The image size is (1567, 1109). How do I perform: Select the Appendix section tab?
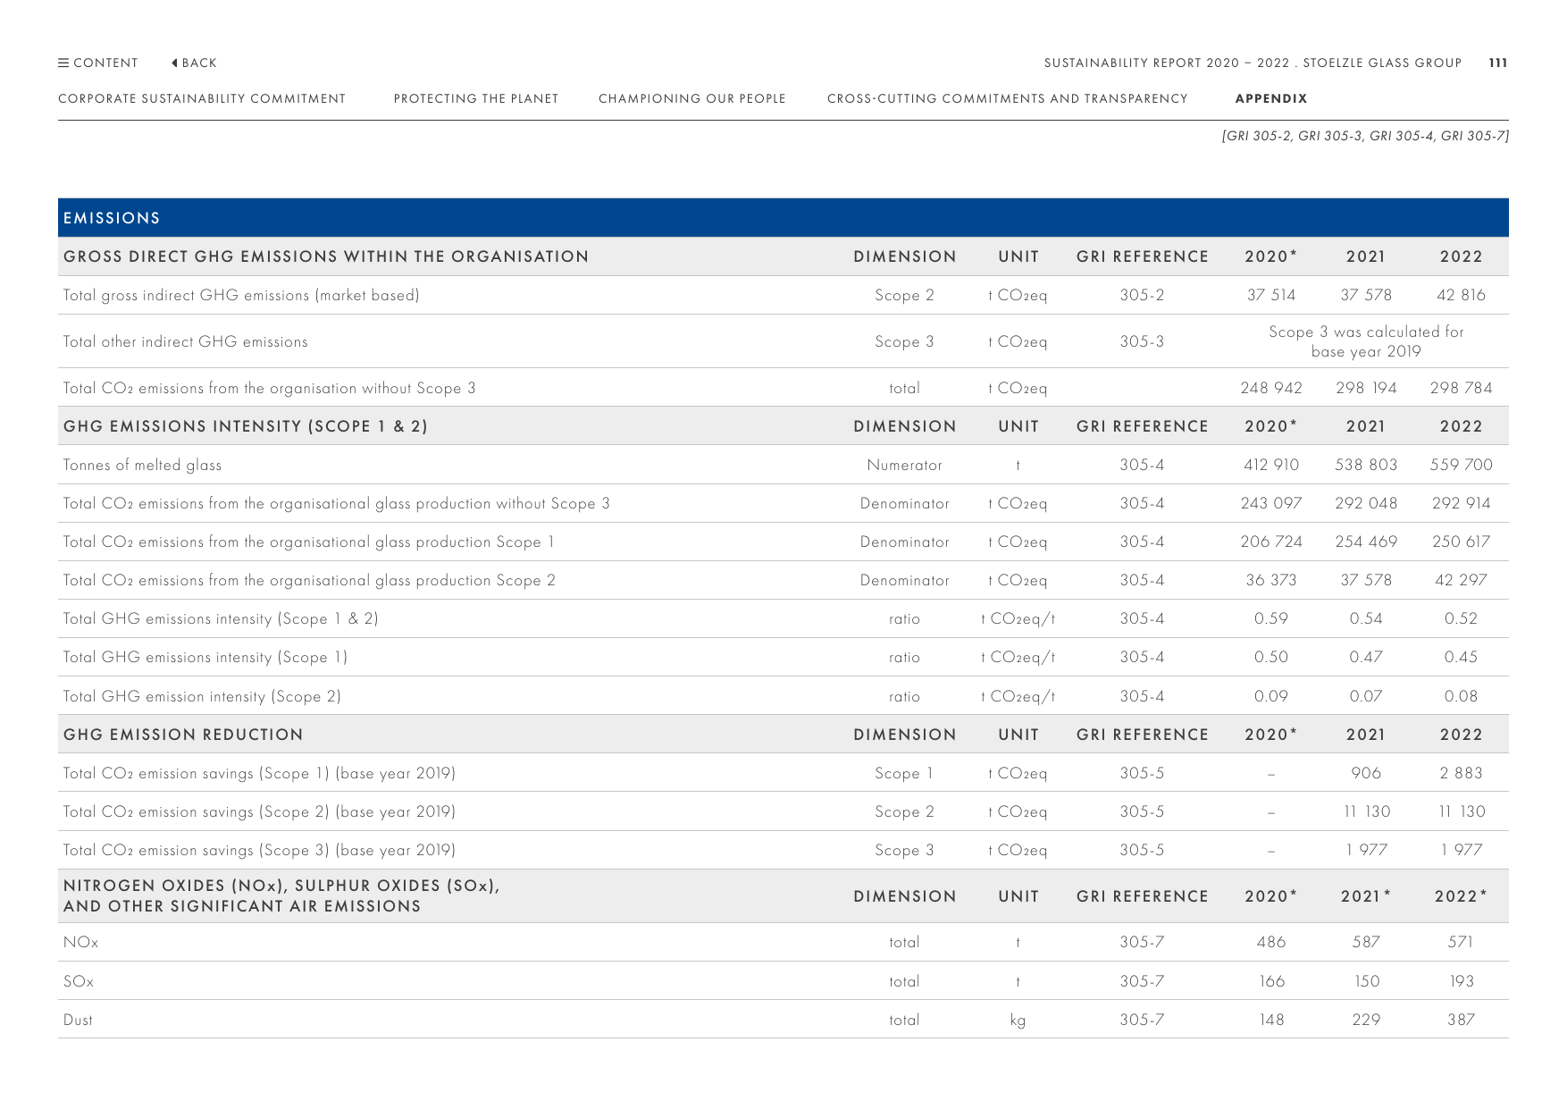pyautogui.click(x=1271, y=99)
